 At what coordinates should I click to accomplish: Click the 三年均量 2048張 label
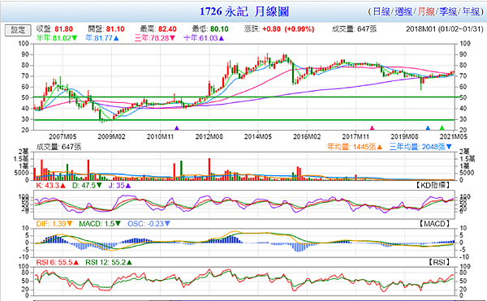point(420,147)
